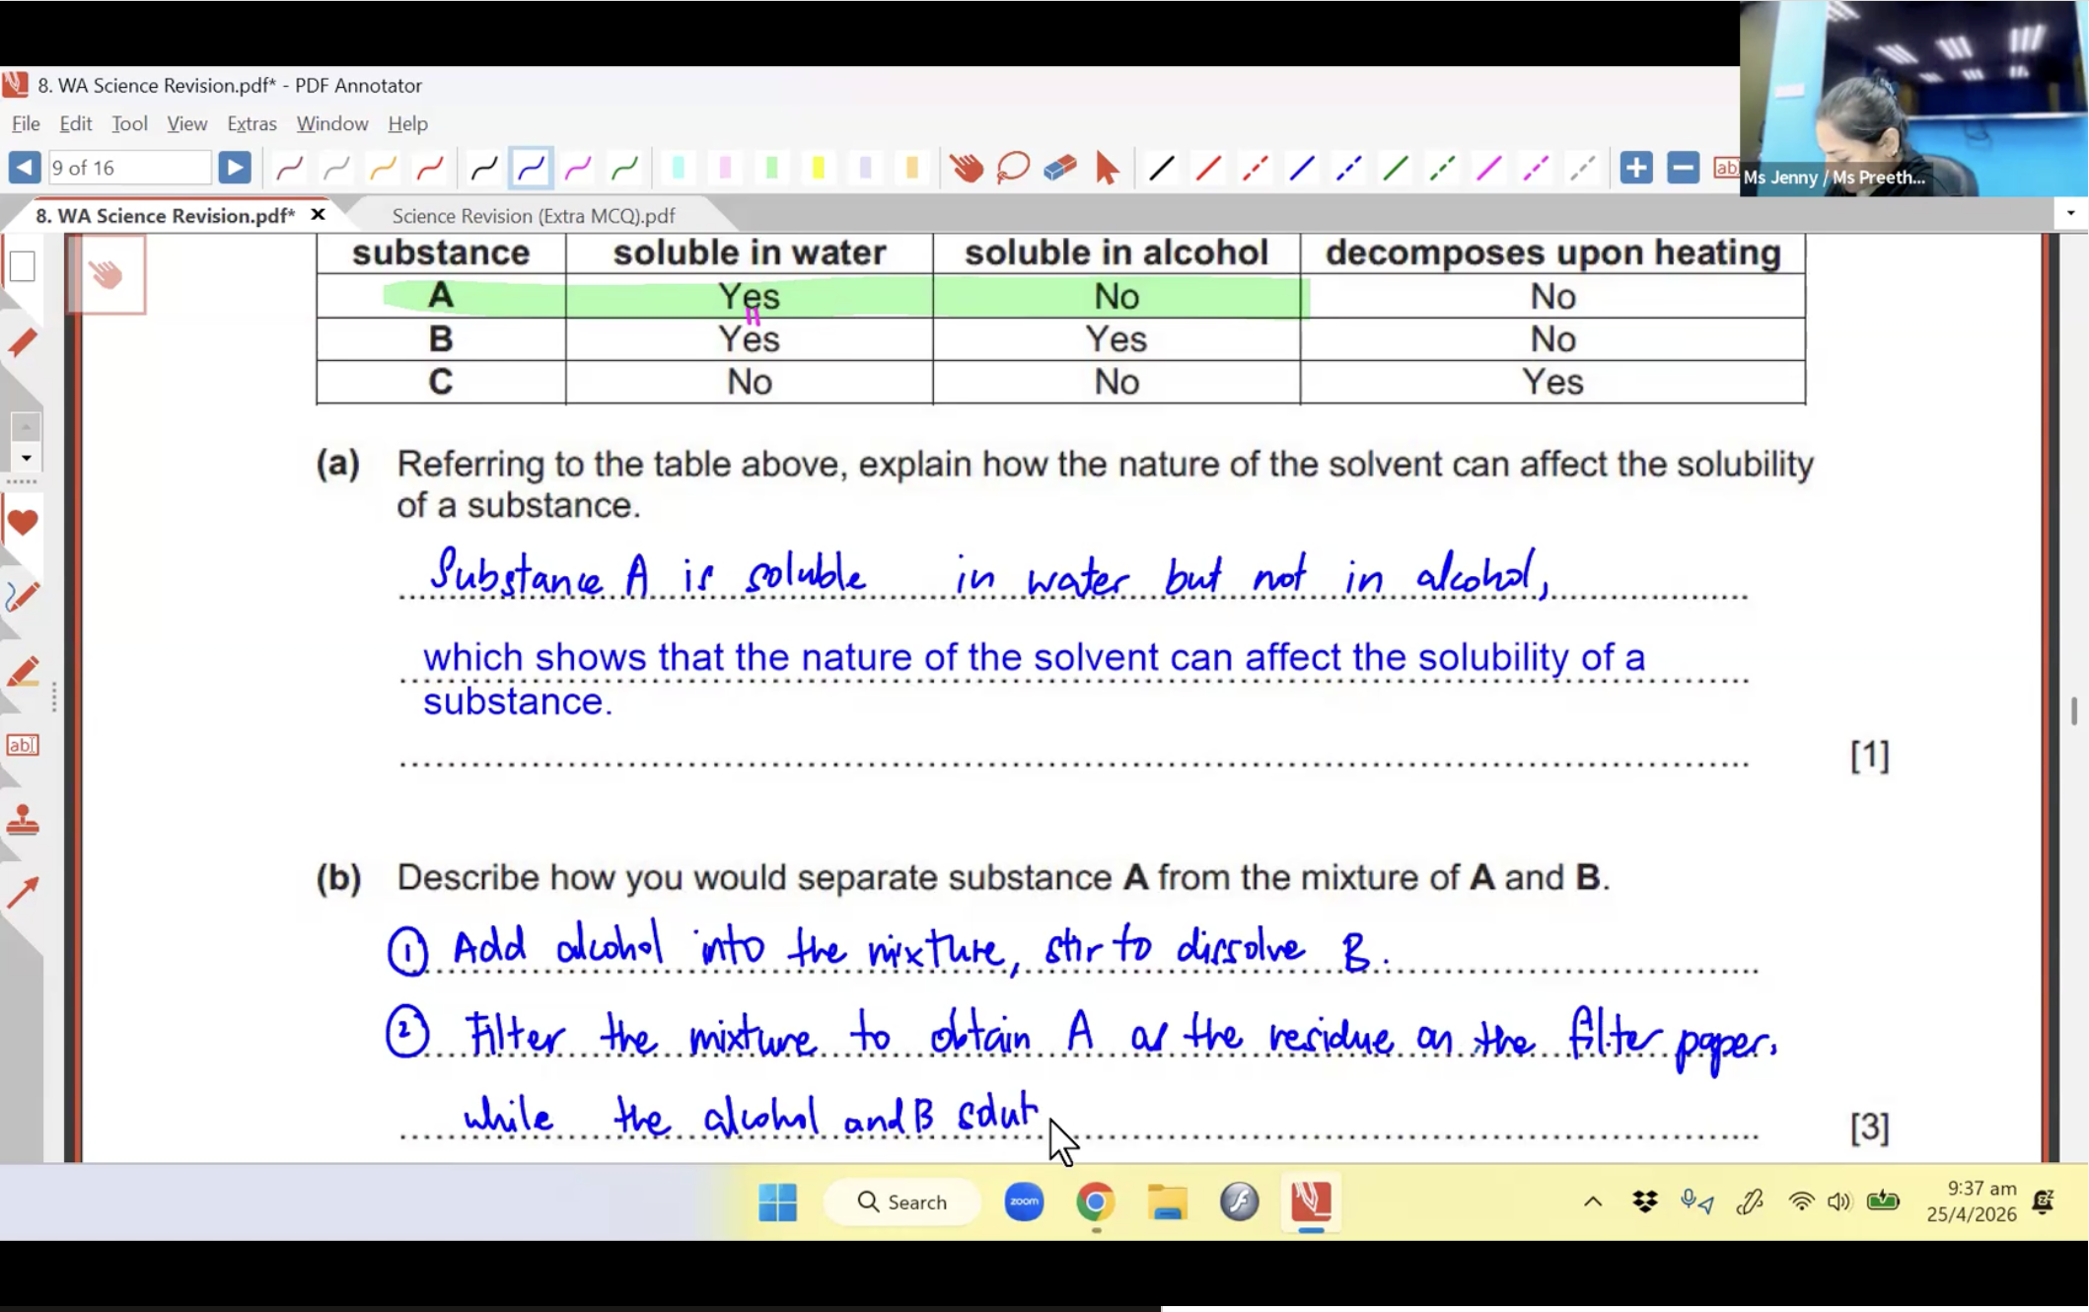
Task: Open the Window menu
Action: pyautogui.click(x=332, y=123)
